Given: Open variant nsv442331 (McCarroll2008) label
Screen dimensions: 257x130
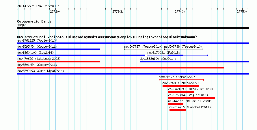Looking at the screenshot, I should [x=190, y=101].
